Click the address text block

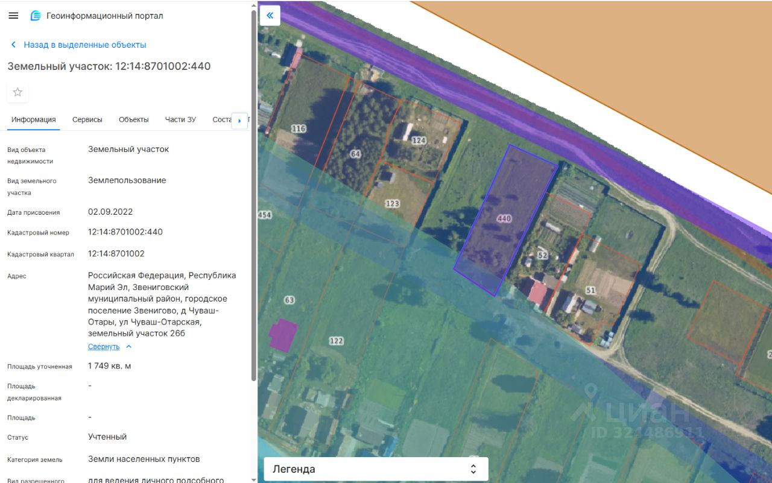(x=162, y=305)
